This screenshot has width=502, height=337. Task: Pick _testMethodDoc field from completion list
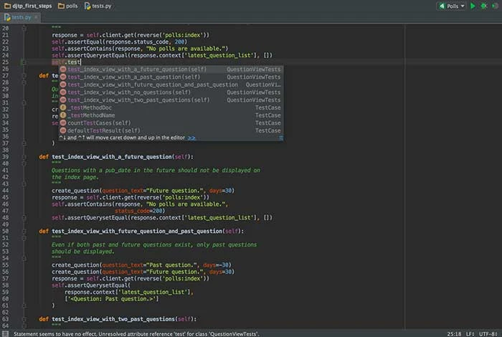pyautogui.click(x=171, y=108)
